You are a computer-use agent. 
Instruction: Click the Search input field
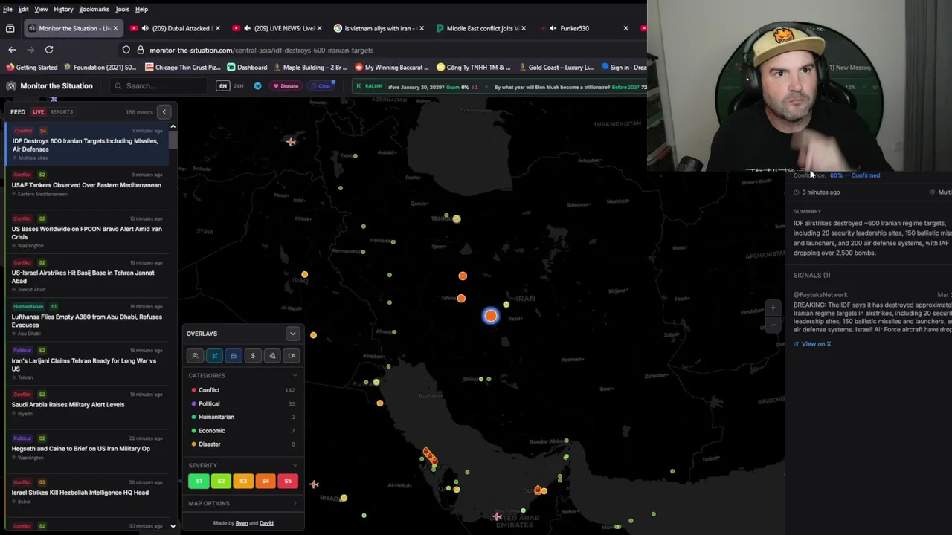tap(158, 86)
